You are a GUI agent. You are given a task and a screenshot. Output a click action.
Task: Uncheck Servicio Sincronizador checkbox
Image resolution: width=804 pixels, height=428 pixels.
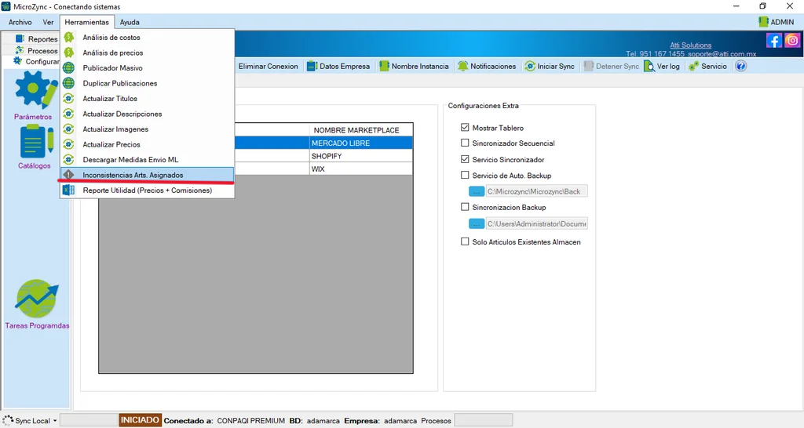[465, 159]
